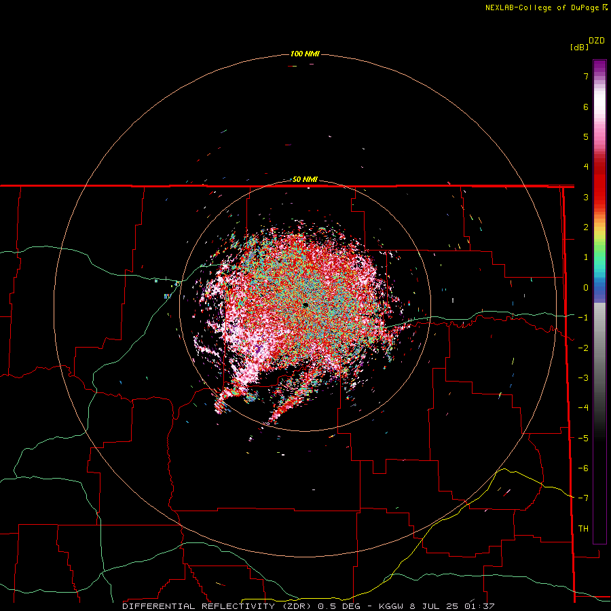611x611 pixels.
Task: Click the -6 value on color scale
Action: [583, 468]
